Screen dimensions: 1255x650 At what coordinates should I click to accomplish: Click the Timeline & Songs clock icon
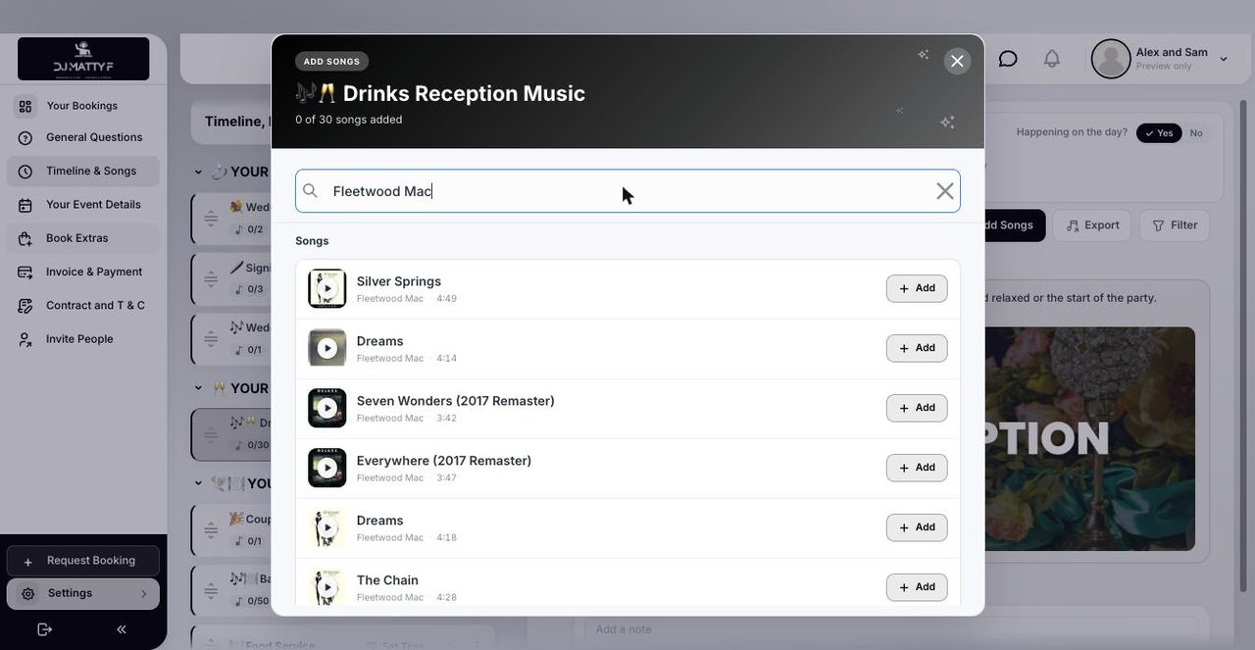tap(25, 172)
